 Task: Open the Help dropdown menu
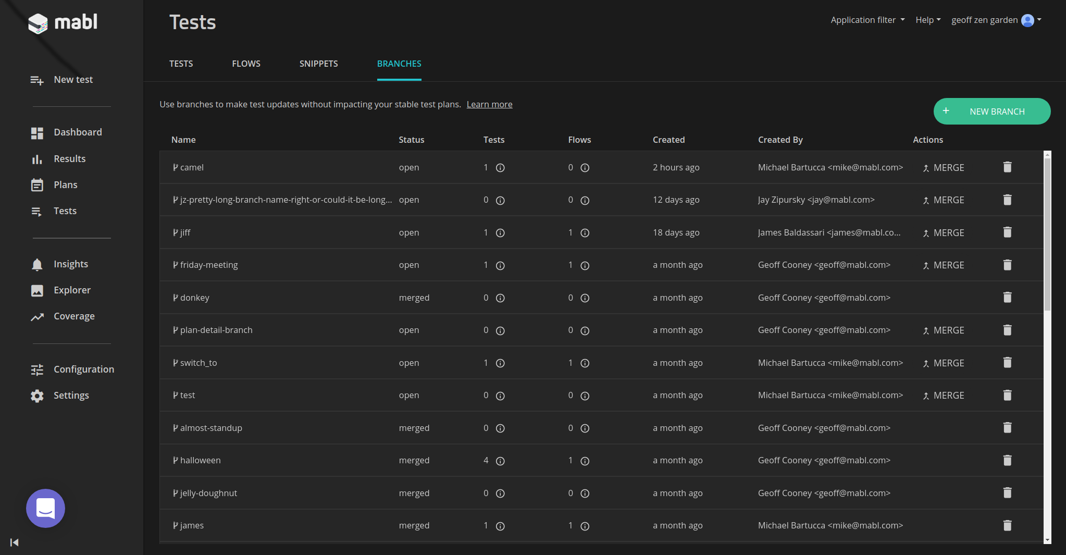[927, 20]
